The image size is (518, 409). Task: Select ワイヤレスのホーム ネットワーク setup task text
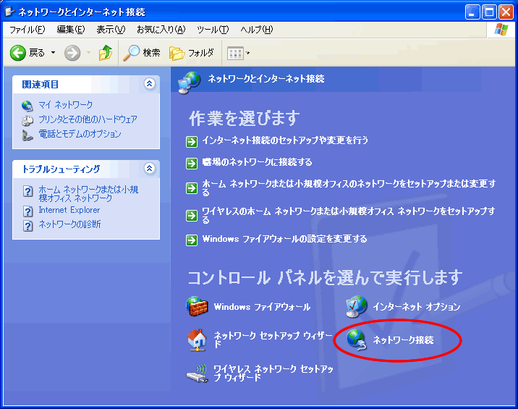click(349, 215)
